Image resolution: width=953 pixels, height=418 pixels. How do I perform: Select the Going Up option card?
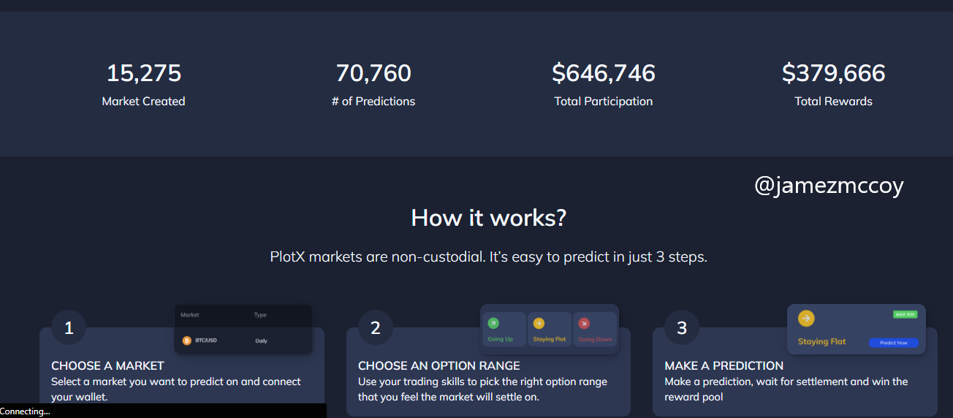click(x=504, y=330)
